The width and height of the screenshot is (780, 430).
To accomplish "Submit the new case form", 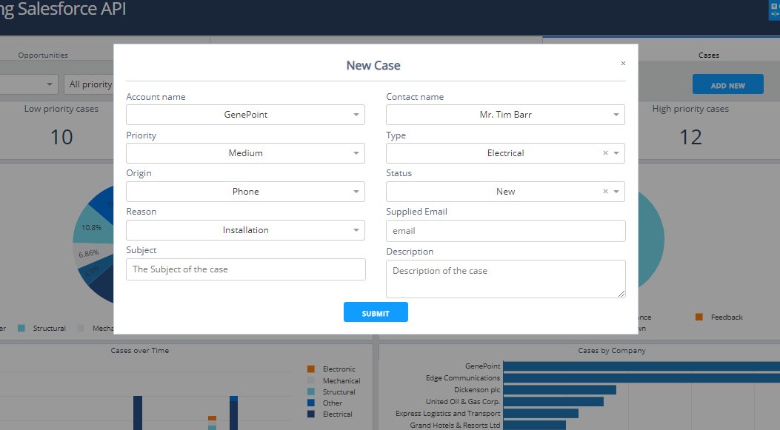I will click(376, 312).
